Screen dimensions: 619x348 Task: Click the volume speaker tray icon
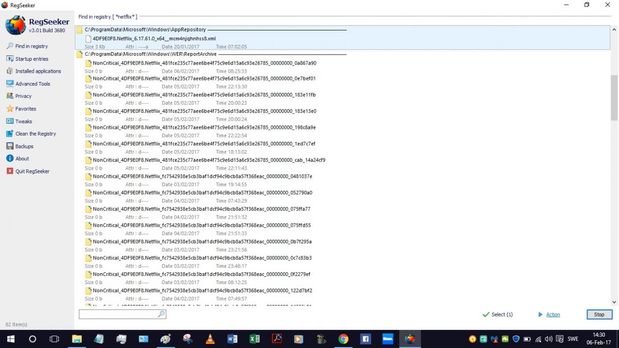548,339
